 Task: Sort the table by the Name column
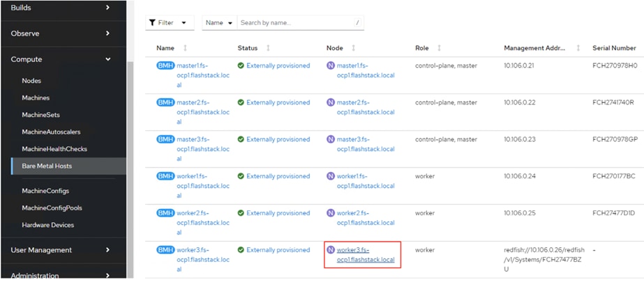[x=185, y=48]
